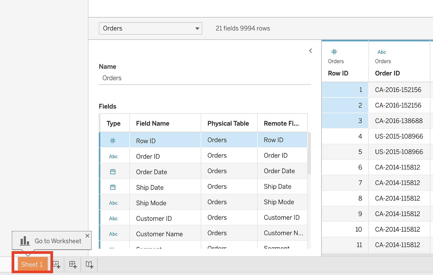Click the calendar type icon for Order Date
Screen dimensions: 433x275
pyautogui.click(x=113, y=172)
